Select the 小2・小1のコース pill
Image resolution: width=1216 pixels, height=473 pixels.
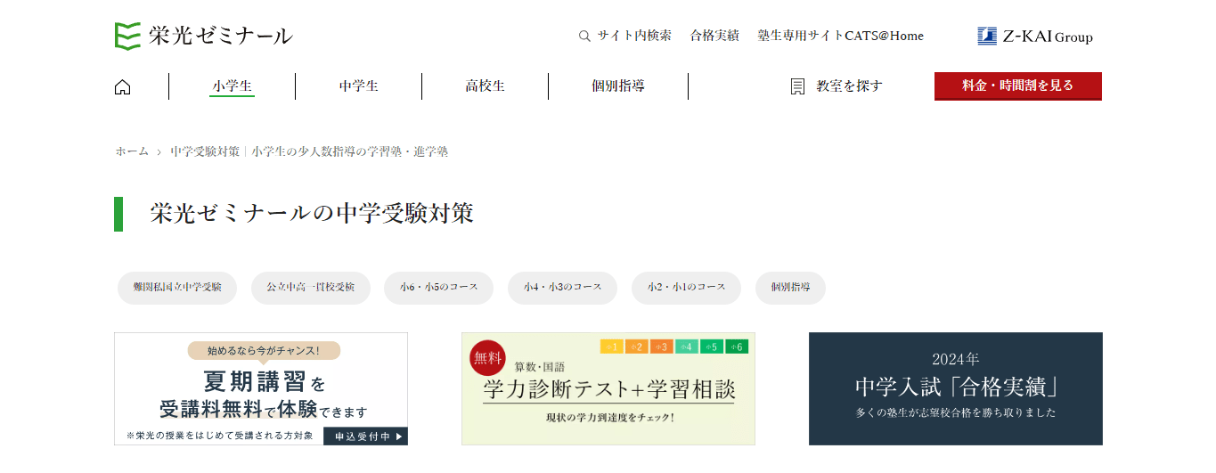point(686,288)
